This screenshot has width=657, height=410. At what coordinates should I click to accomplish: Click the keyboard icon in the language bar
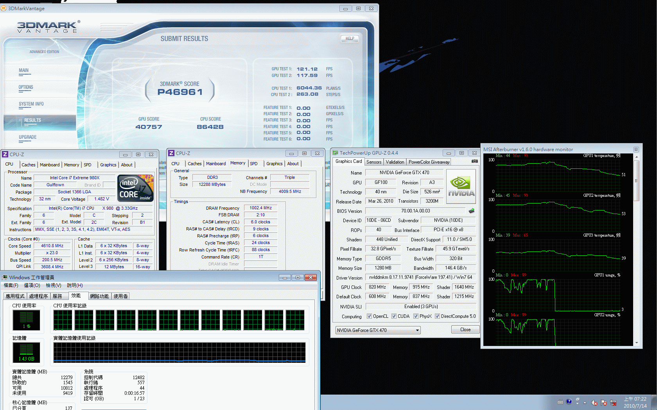(560, 402)
